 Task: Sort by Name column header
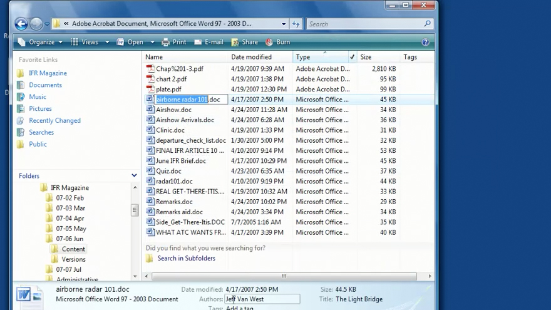pyautogui.click(x=154, y=57)
